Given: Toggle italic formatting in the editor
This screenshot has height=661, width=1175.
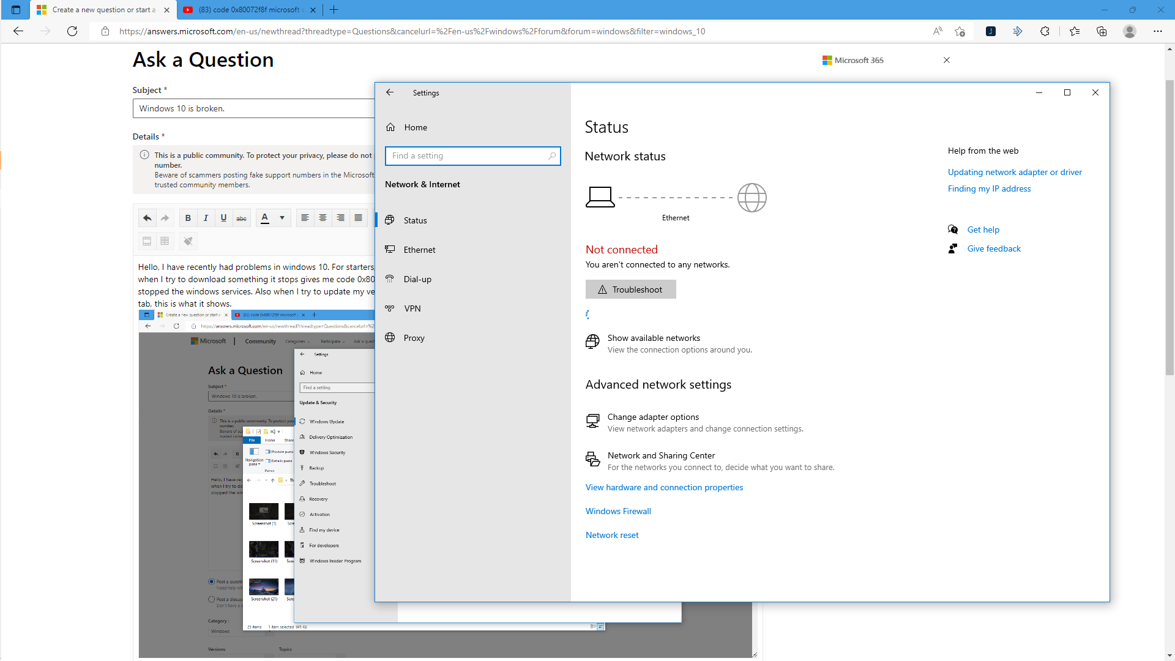Looking at the screenshot, I should pyautogui.click(x=206, y=218).
